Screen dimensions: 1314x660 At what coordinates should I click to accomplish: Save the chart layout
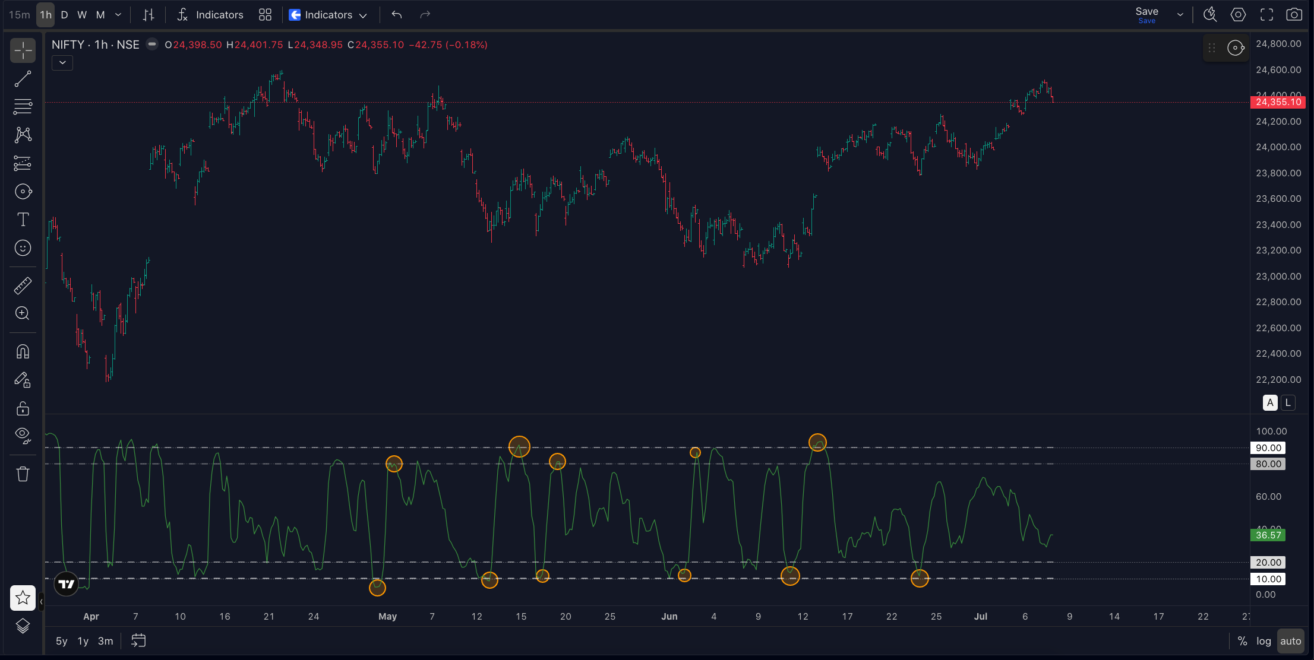(1146, 15)
